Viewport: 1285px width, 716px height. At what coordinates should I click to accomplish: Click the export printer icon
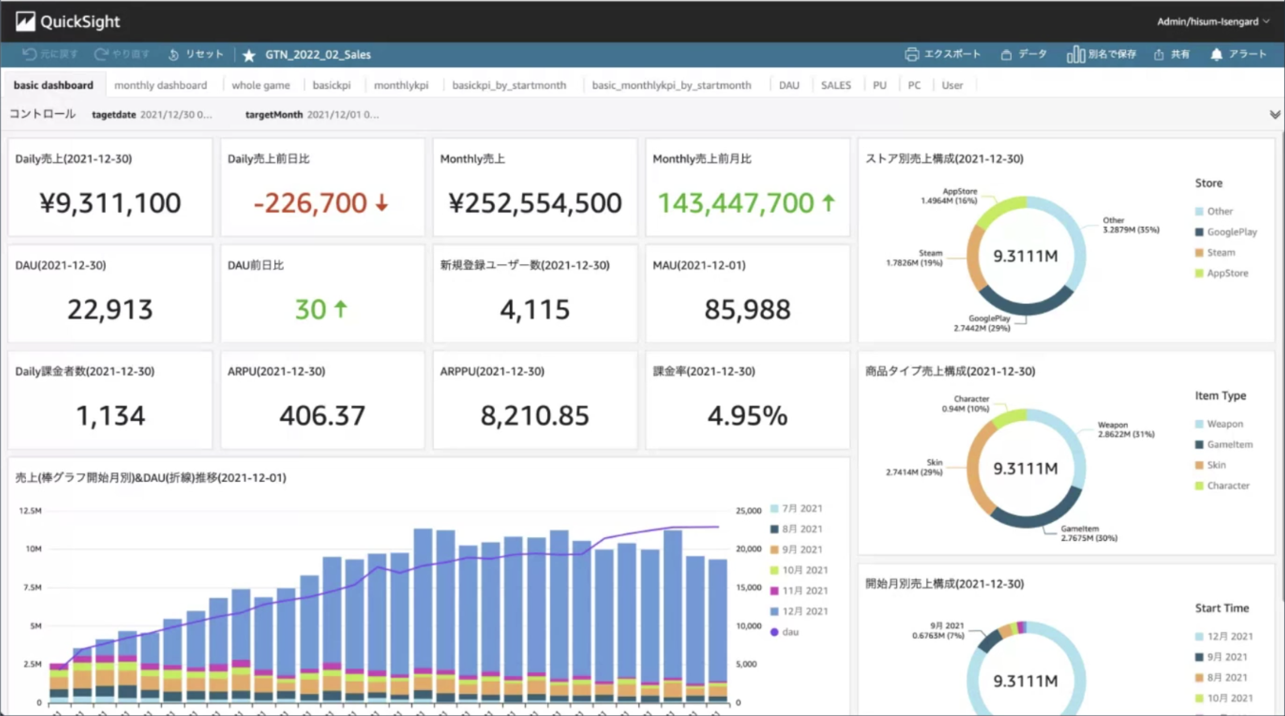tap(912, 54)
